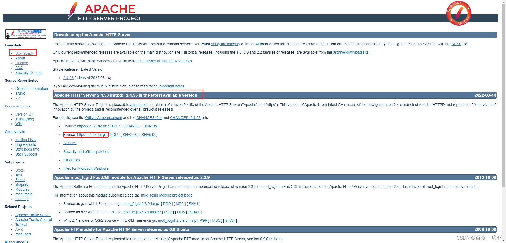Image resolution: width=506 pixels, height=243 pixels.
Task: Open the Get Involved heading link
Action: click(x=15, y=132)
